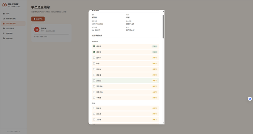
Task: Uncheck the 调字体 skill checkbox
Action: coord(94,52)
